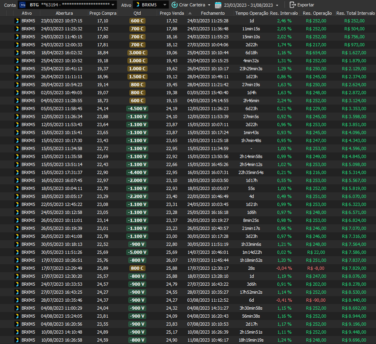Click the Criar Carteira plus icon
This screenshot has height=344, width=376.
click(175, 5)
